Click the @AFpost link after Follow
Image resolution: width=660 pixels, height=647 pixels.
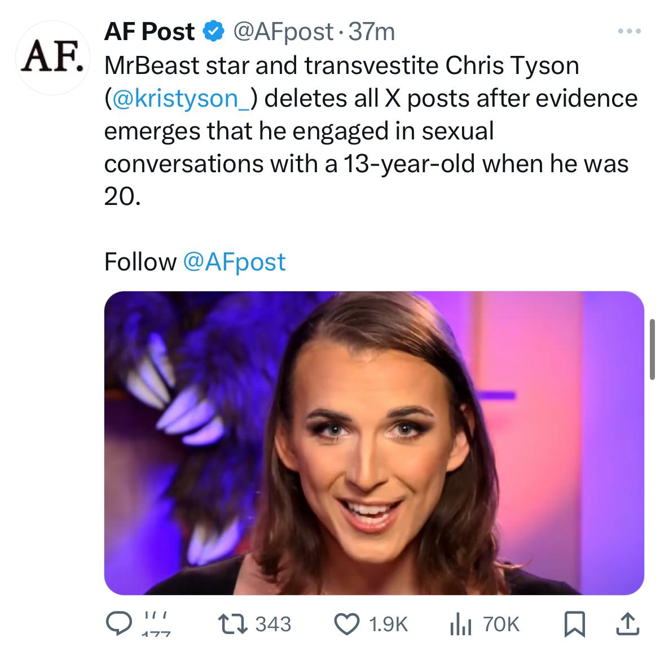click(235, 261)
